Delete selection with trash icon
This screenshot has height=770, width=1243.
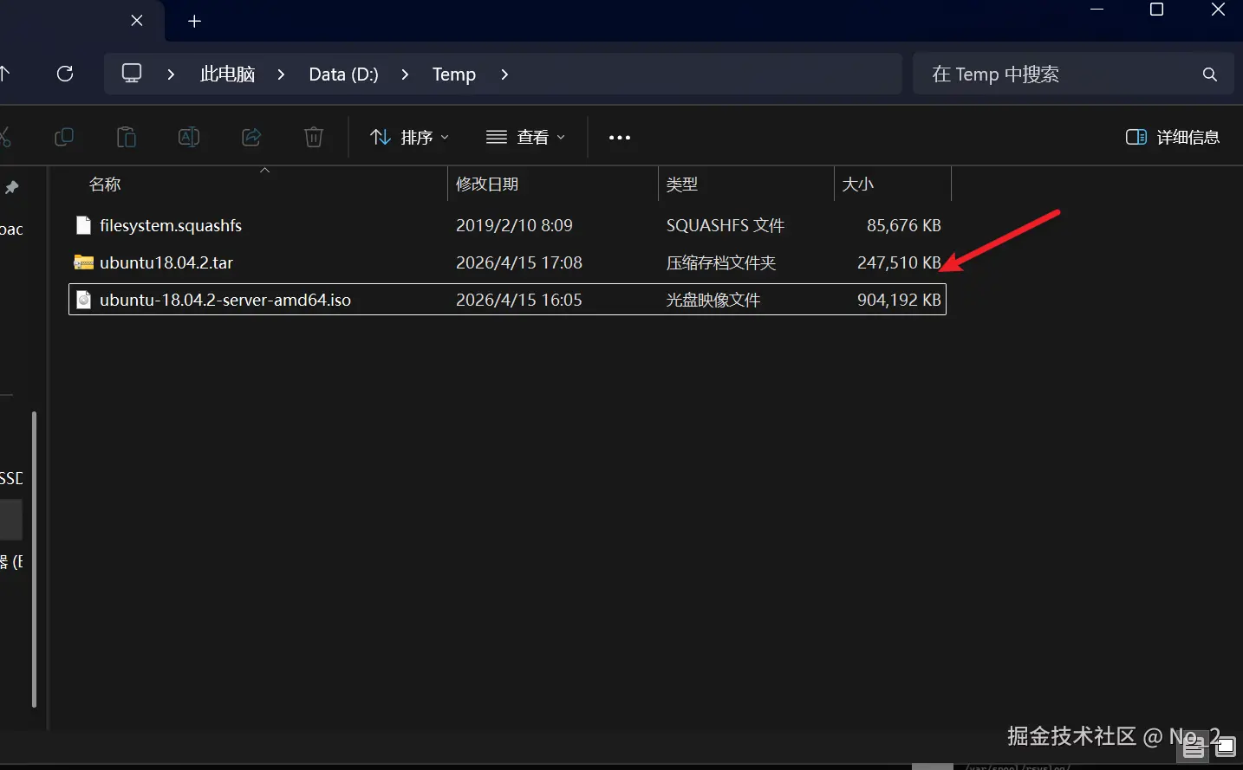[x=314, y=137]
